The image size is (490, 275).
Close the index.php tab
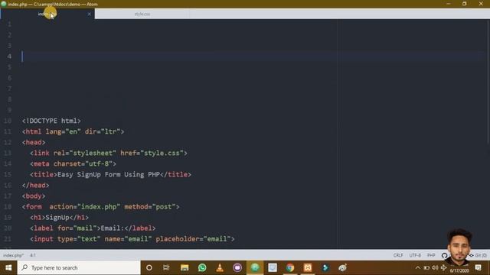89,14
